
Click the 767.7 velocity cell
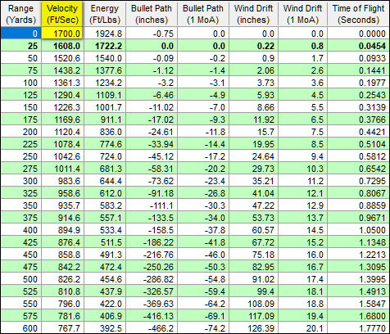(62, 327)
